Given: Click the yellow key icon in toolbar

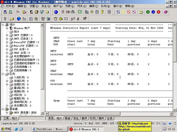Looking at the screenshot, I should tap(102, 12).
